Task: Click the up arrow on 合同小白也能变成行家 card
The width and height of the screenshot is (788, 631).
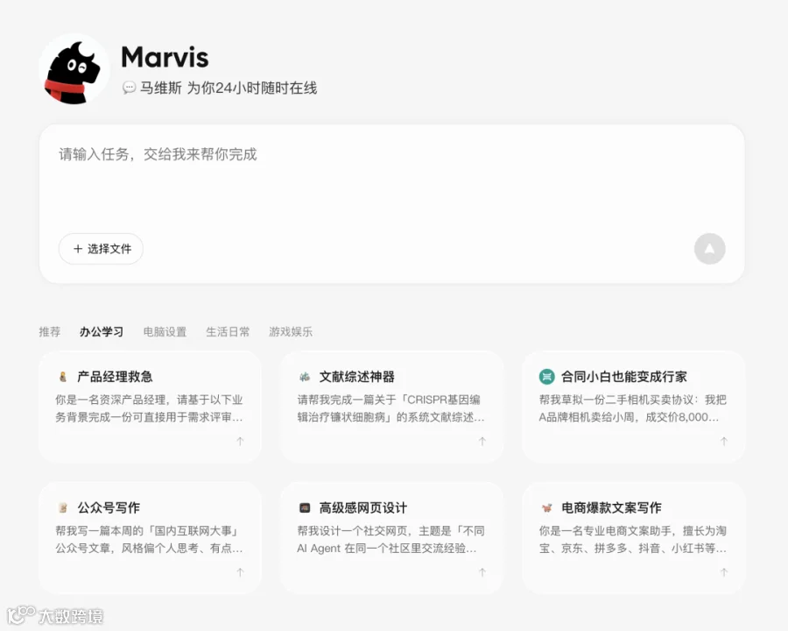Action: 724,442
